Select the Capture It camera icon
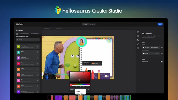178x100 pixels. 19,58
